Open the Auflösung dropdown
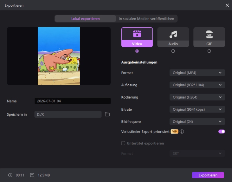The image size is (232, 182). (x=197, y=85)
